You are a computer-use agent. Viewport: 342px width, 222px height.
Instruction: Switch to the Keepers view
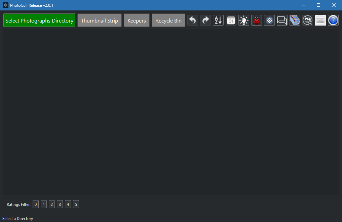(x=137, y=20)
